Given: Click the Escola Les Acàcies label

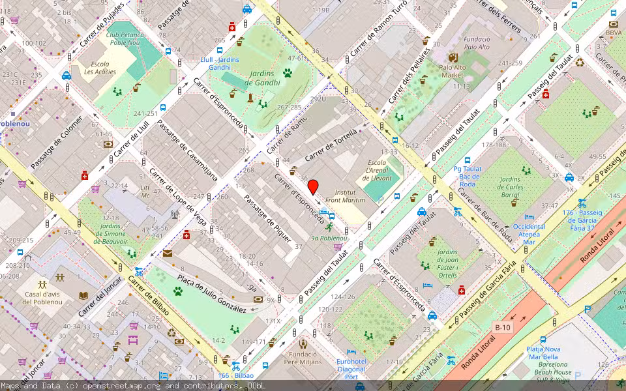Looking at the screenshot, I should pos(100,68).
